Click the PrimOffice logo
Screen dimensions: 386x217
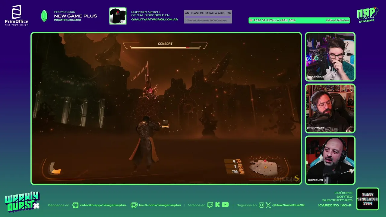(x=17, y=15)
